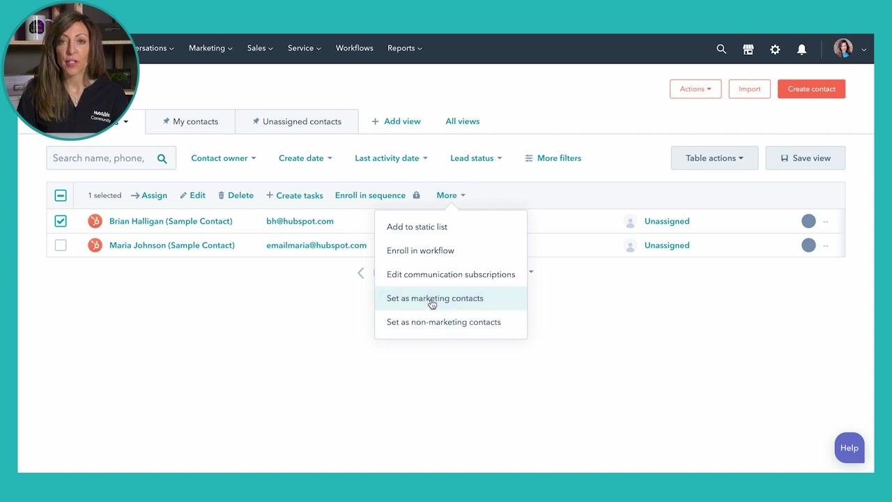This screenshot has height=502, width=892.
Task: Select Add to static list
Action: pyautogui.click(x=451, y=227)
